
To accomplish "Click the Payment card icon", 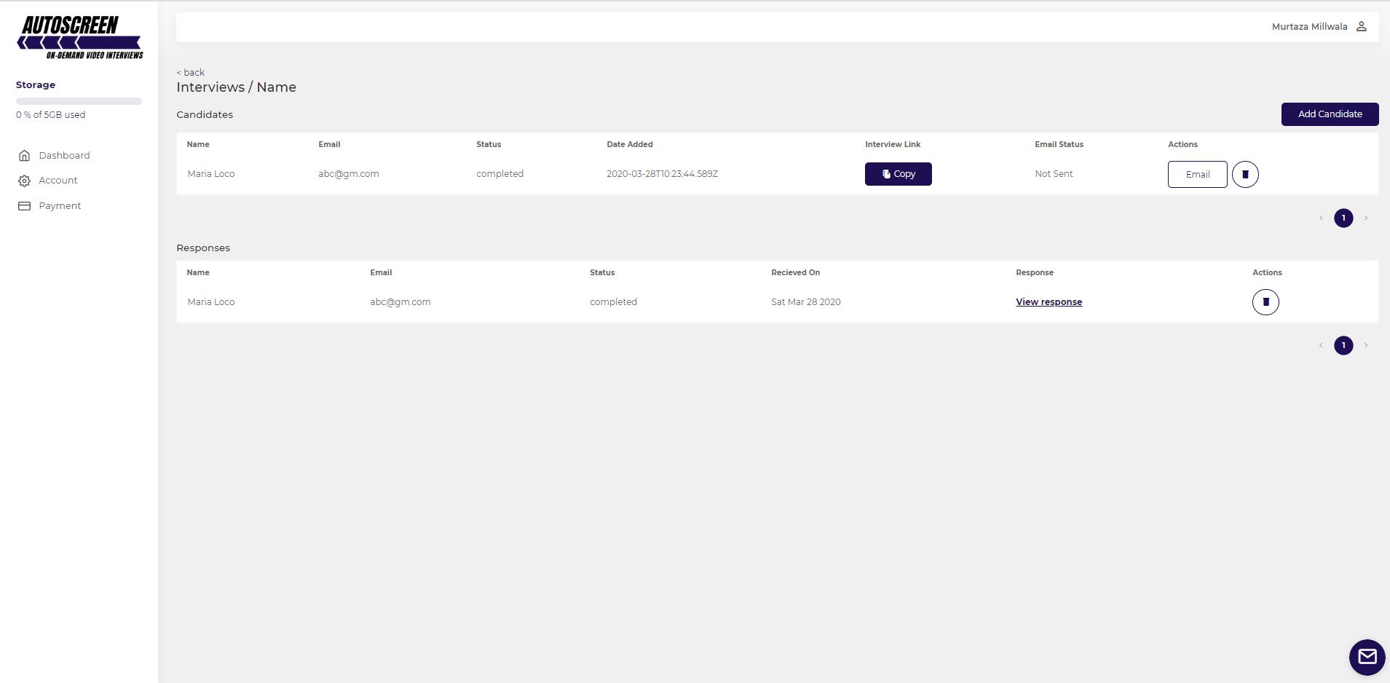I will click(24, 206).
